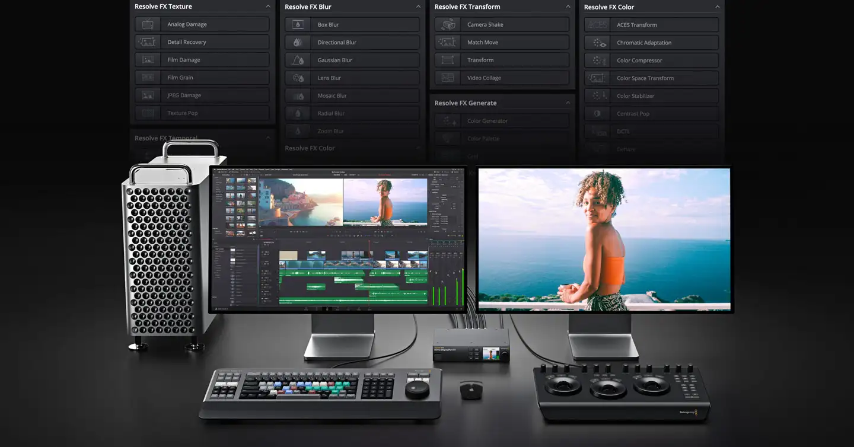Screen dimensions: 854x447
Task: Click the timeline viewer showing the woman
Action: 385,202
